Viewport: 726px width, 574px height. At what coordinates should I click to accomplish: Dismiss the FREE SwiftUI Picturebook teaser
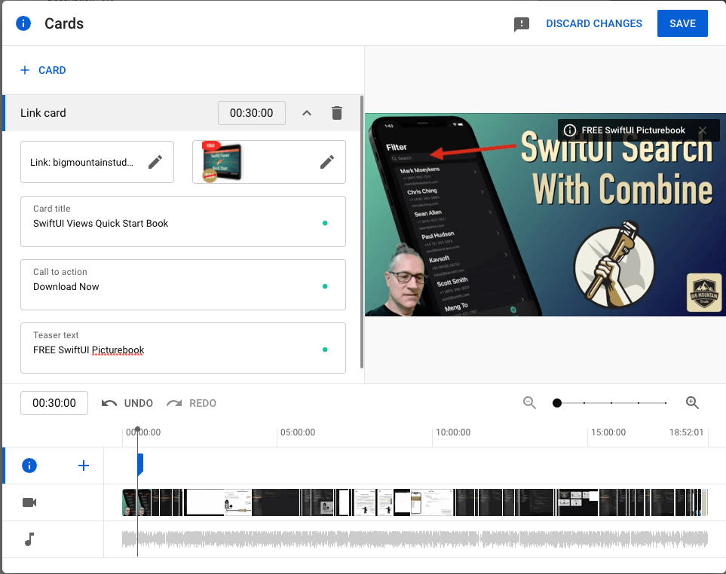click(x=703, y=130)
